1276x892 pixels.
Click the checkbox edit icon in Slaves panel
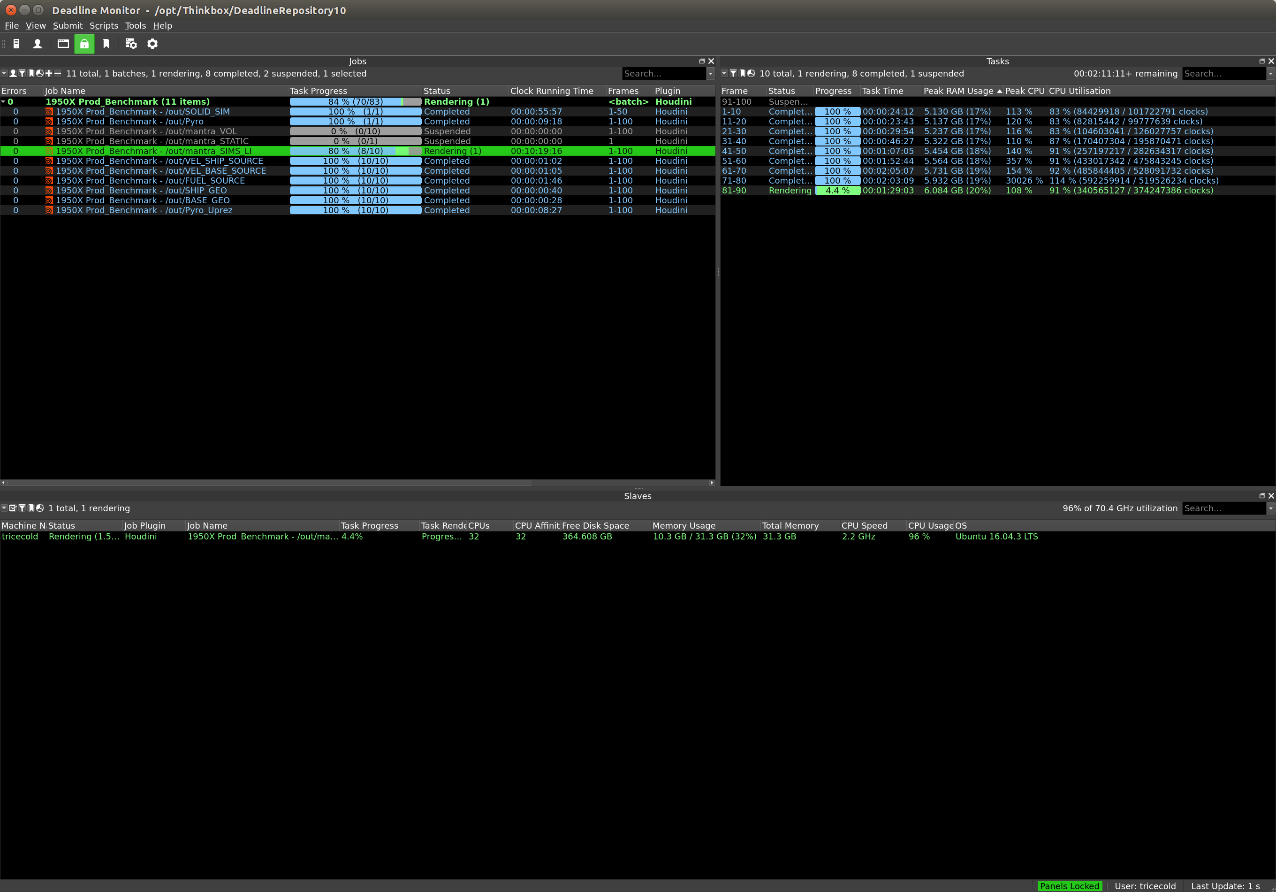(x=13, y=508)
